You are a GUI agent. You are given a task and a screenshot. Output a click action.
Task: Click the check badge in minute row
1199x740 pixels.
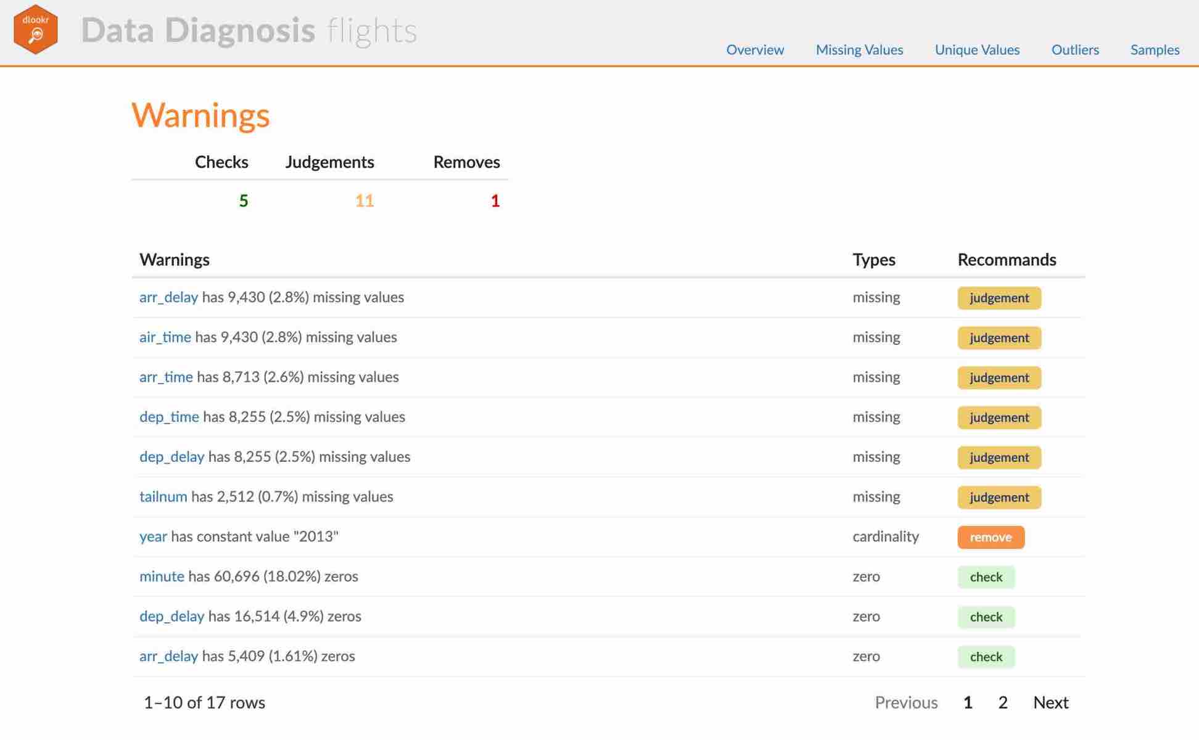click(986, 577)
